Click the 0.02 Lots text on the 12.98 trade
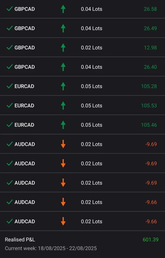The width and height of the screenshot is (165, 258). coord(91,48)
